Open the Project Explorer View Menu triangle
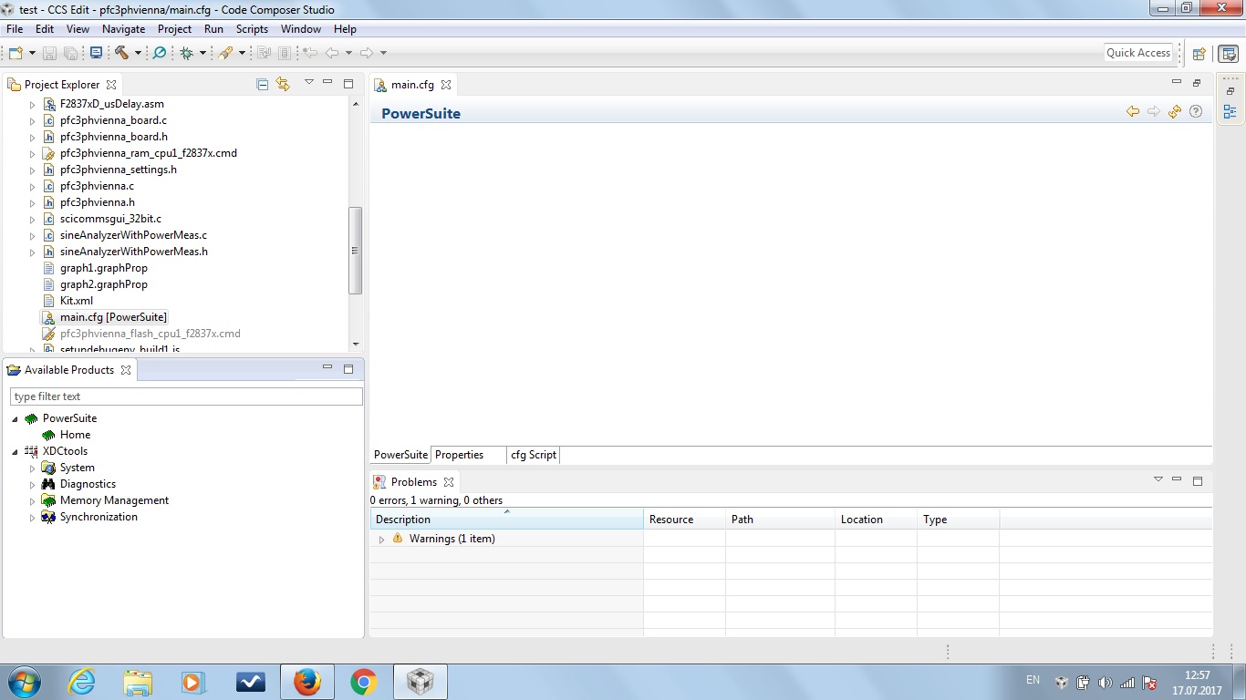1246x700 pixels. (x=308, y=83)
